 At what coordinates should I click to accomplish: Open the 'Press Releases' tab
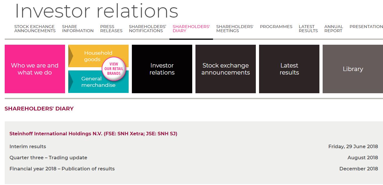tap(111, 28)
